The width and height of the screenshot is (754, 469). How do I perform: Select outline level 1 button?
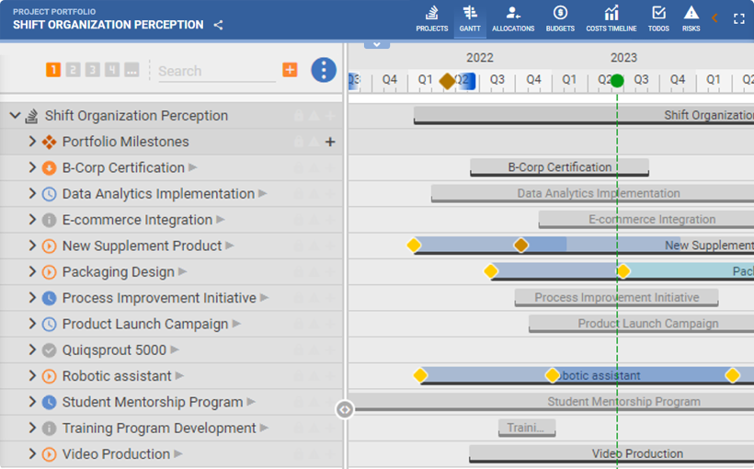[53, 70]
